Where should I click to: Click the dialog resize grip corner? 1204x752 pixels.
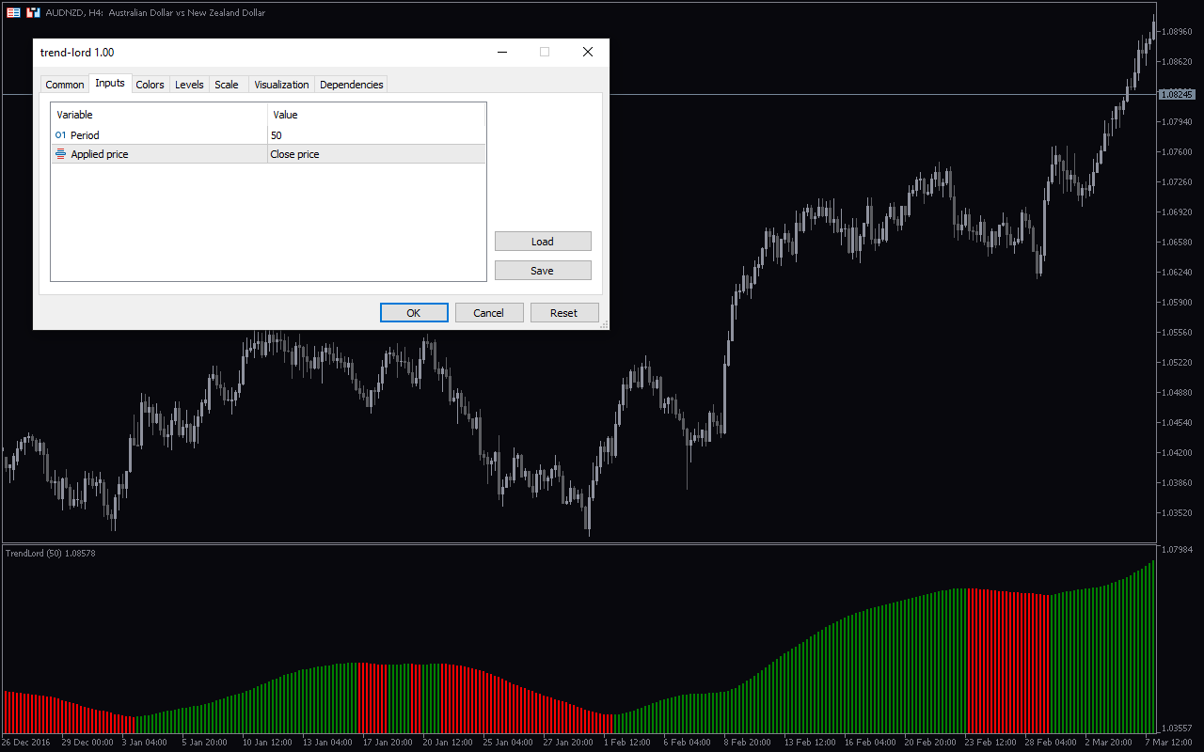point(603,324)
